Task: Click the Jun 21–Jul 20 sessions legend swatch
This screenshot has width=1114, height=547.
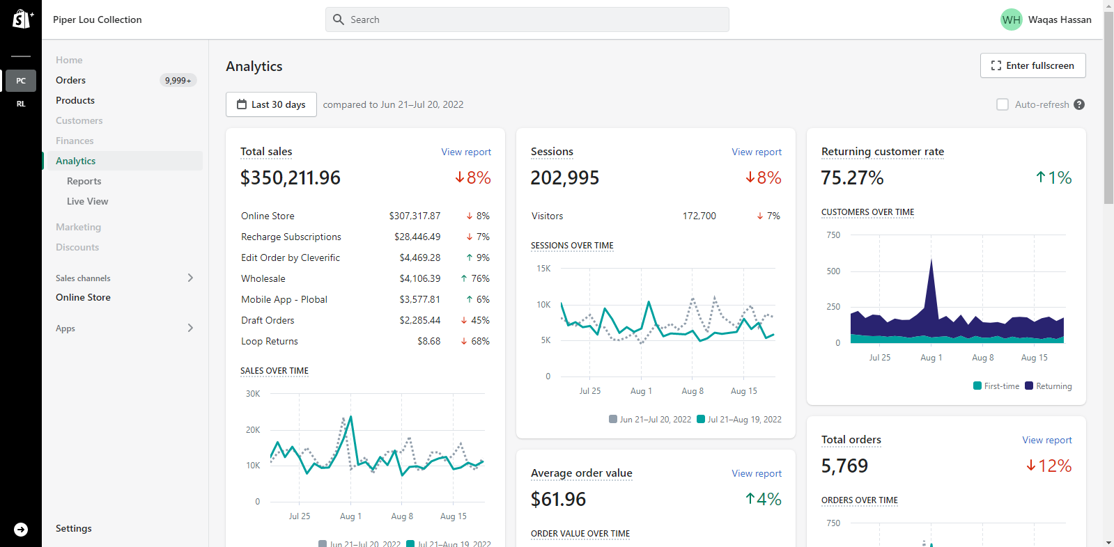Action: pyautogui.click(x=613, y=419)
